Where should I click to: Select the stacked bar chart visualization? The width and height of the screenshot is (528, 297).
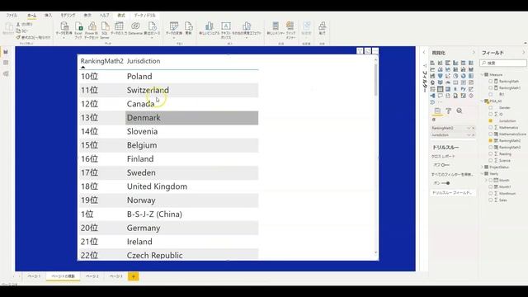pos(432,63)
